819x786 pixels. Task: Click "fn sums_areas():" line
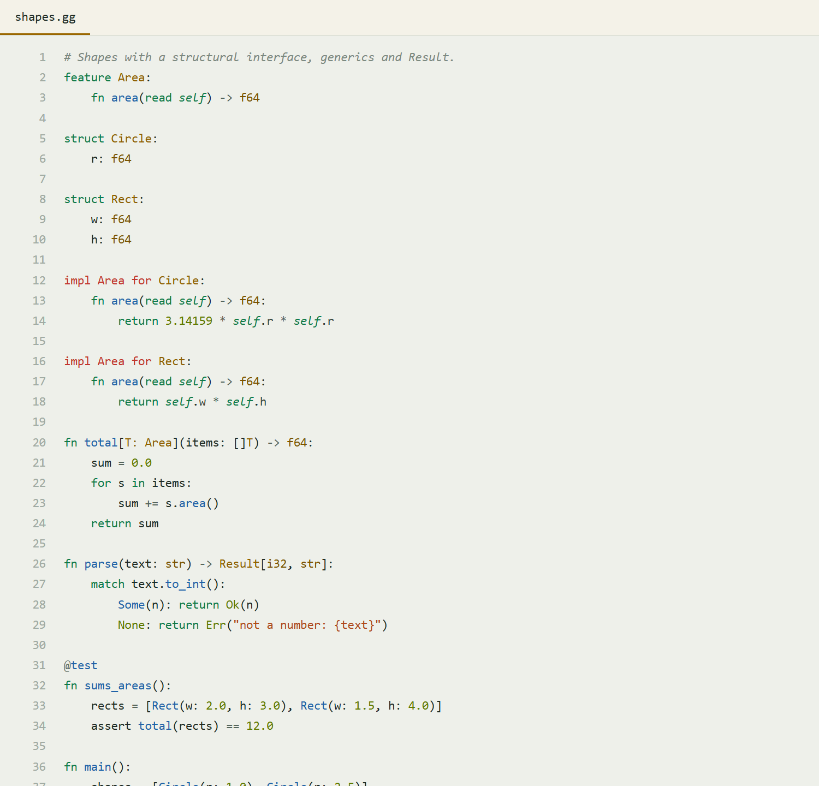(x=118, y=686)
